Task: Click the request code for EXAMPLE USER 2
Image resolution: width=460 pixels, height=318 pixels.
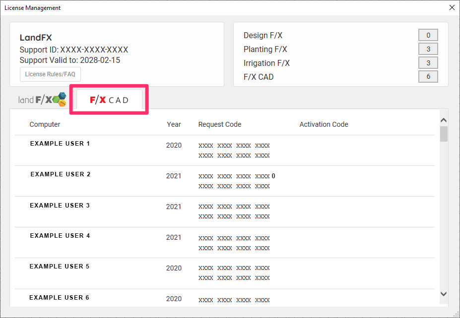Action: (x=237, y=181)
